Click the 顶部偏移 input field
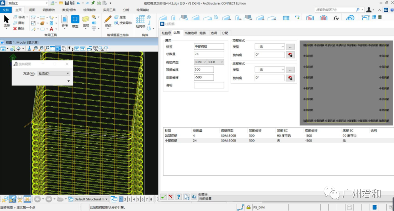This screenshot has height=211, width=394. (204, 69)
